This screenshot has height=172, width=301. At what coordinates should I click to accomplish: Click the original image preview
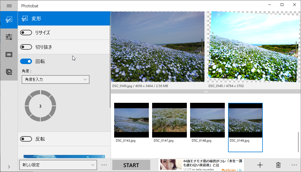pyautogui.click(x=158, y=47)
